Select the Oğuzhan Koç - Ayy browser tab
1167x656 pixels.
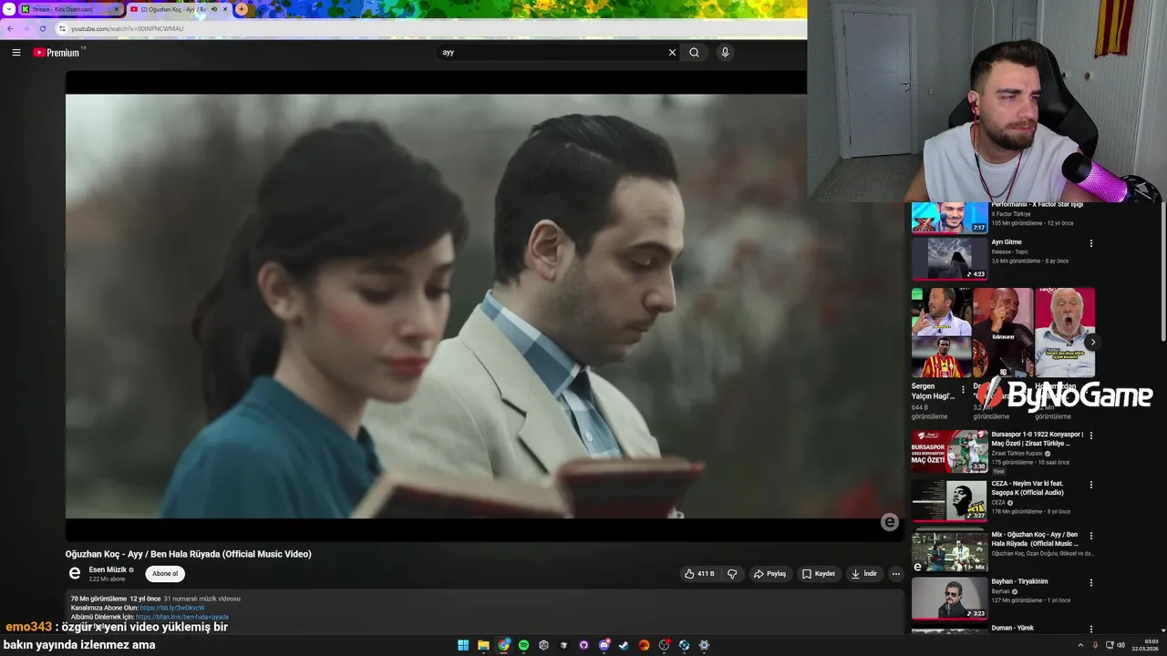179,9
